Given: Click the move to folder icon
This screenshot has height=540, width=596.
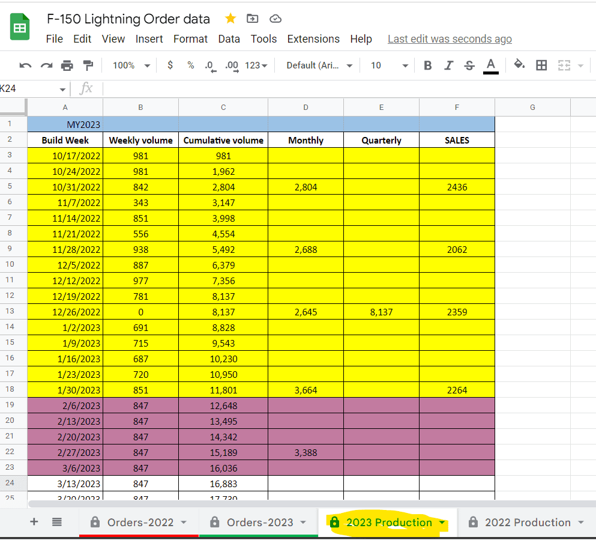Looking at the screenshot, I should (x=253, y=19).
